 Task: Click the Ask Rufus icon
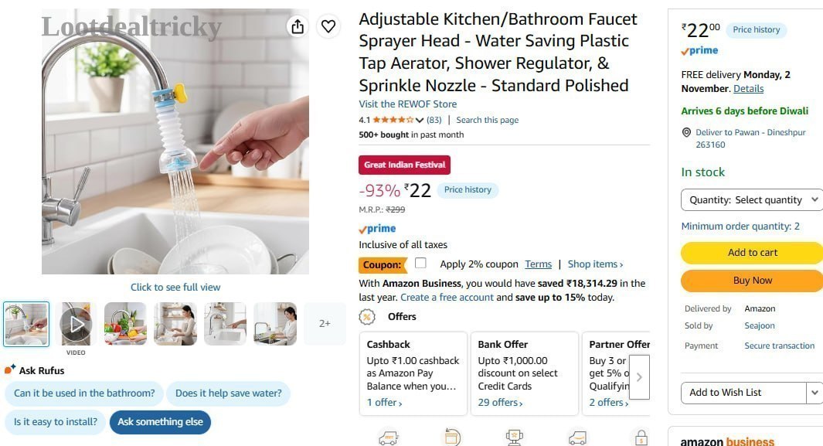tap(10, 369)
